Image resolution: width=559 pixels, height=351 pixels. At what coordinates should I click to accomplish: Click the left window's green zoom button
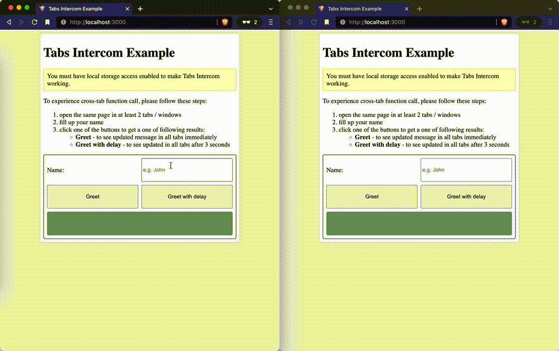point(27,7)
